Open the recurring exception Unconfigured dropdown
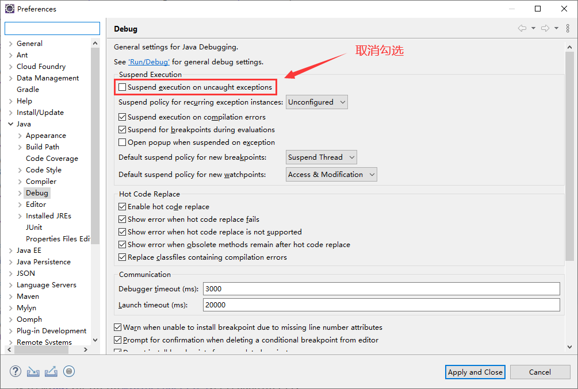This screenshot has width=578, height=389. click(x=317, y=102)
